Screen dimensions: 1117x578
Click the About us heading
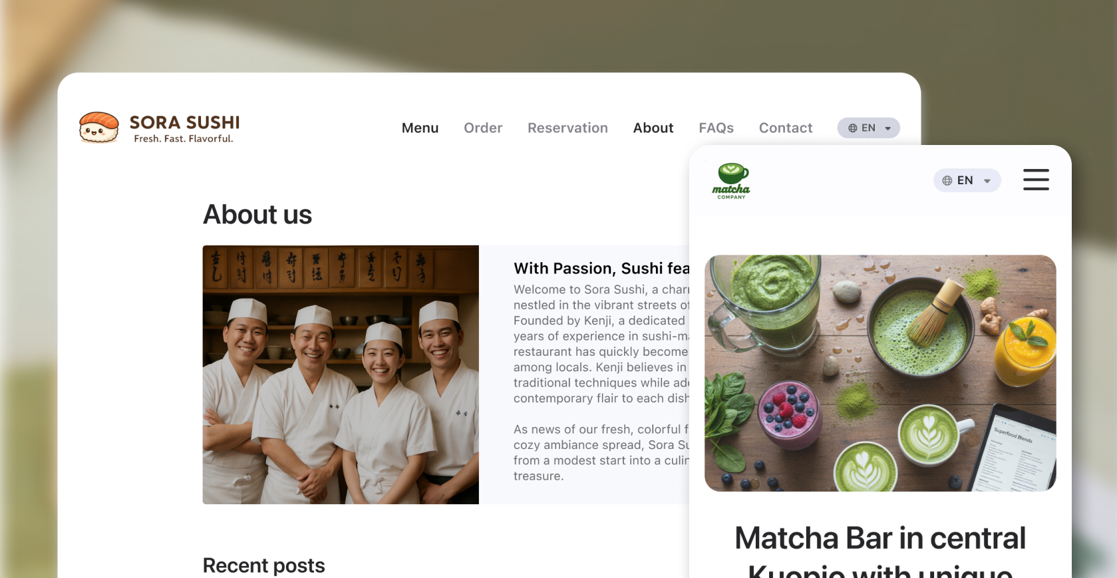pos(257,215)
